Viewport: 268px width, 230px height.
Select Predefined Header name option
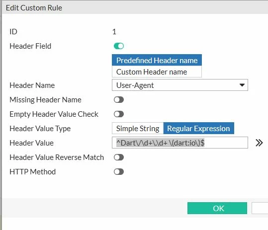[x=157, y=60]
